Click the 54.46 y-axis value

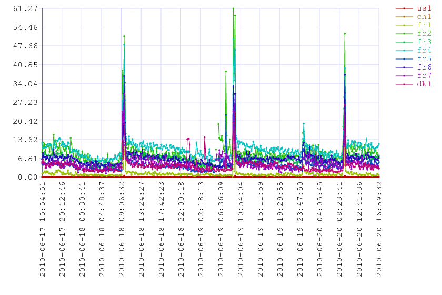pyautogui.click(x=25, y=27)
